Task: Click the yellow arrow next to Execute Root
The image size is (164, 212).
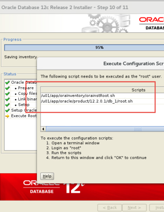Action: 7,116
